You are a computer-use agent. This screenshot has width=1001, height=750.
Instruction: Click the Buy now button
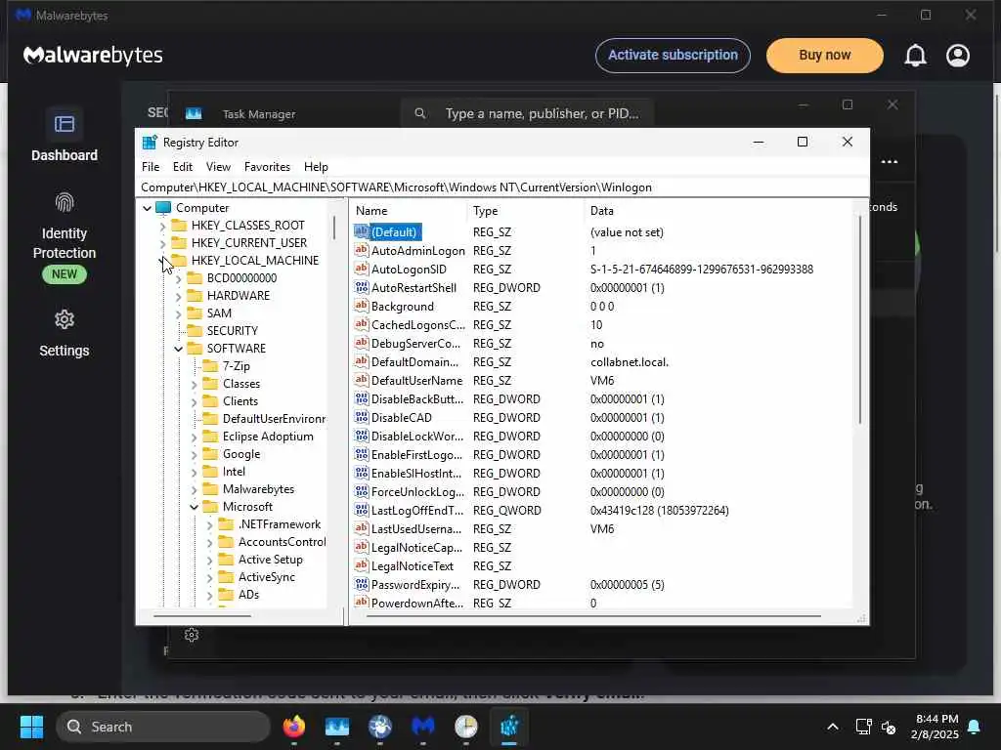point(825,56)
